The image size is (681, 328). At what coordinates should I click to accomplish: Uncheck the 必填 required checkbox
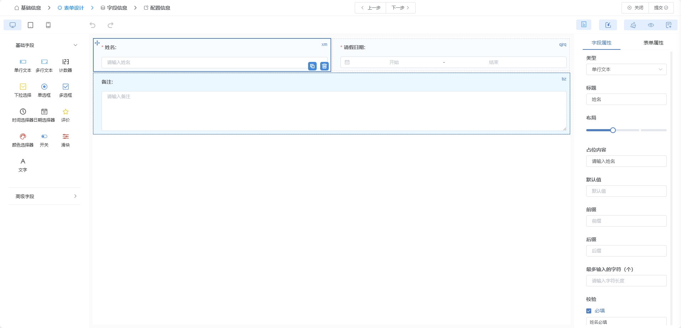(589, 311)
